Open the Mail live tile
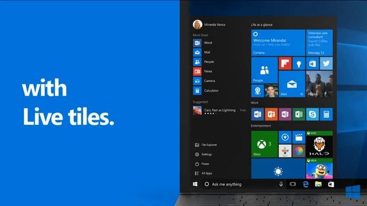Viewport: 367px width, 206px height. click(292, 84)
